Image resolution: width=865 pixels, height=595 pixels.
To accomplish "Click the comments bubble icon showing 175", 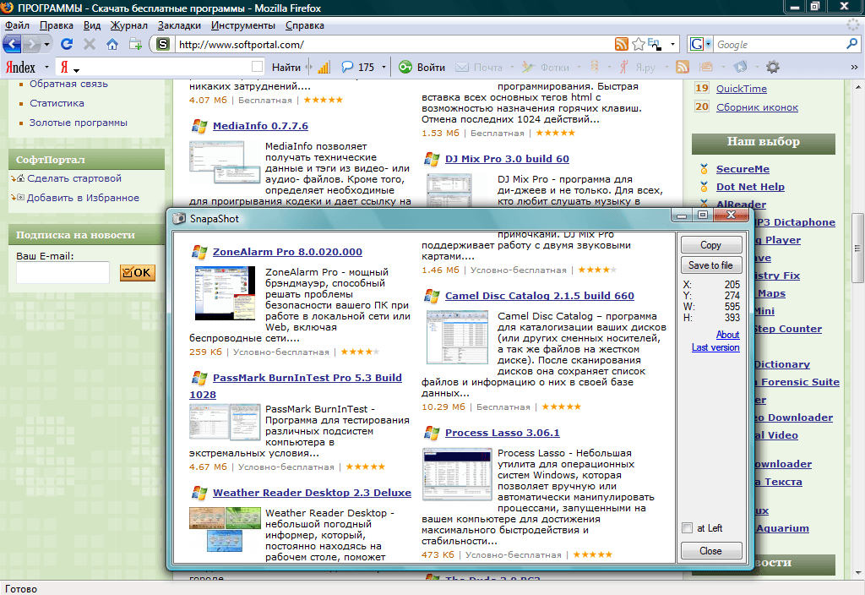I will [x=347, y=67].
